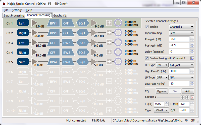Move EQ Section 1 down
This screenshot has height=125, width=201.
click(x=187, y=97)
